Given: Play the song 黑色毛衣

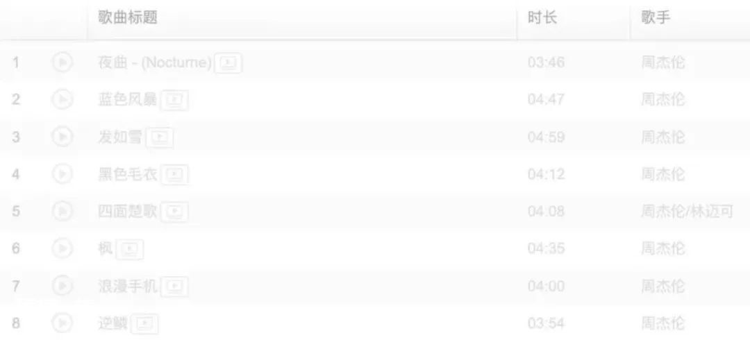Looking at the screenshot, I should tap(62, 174).
